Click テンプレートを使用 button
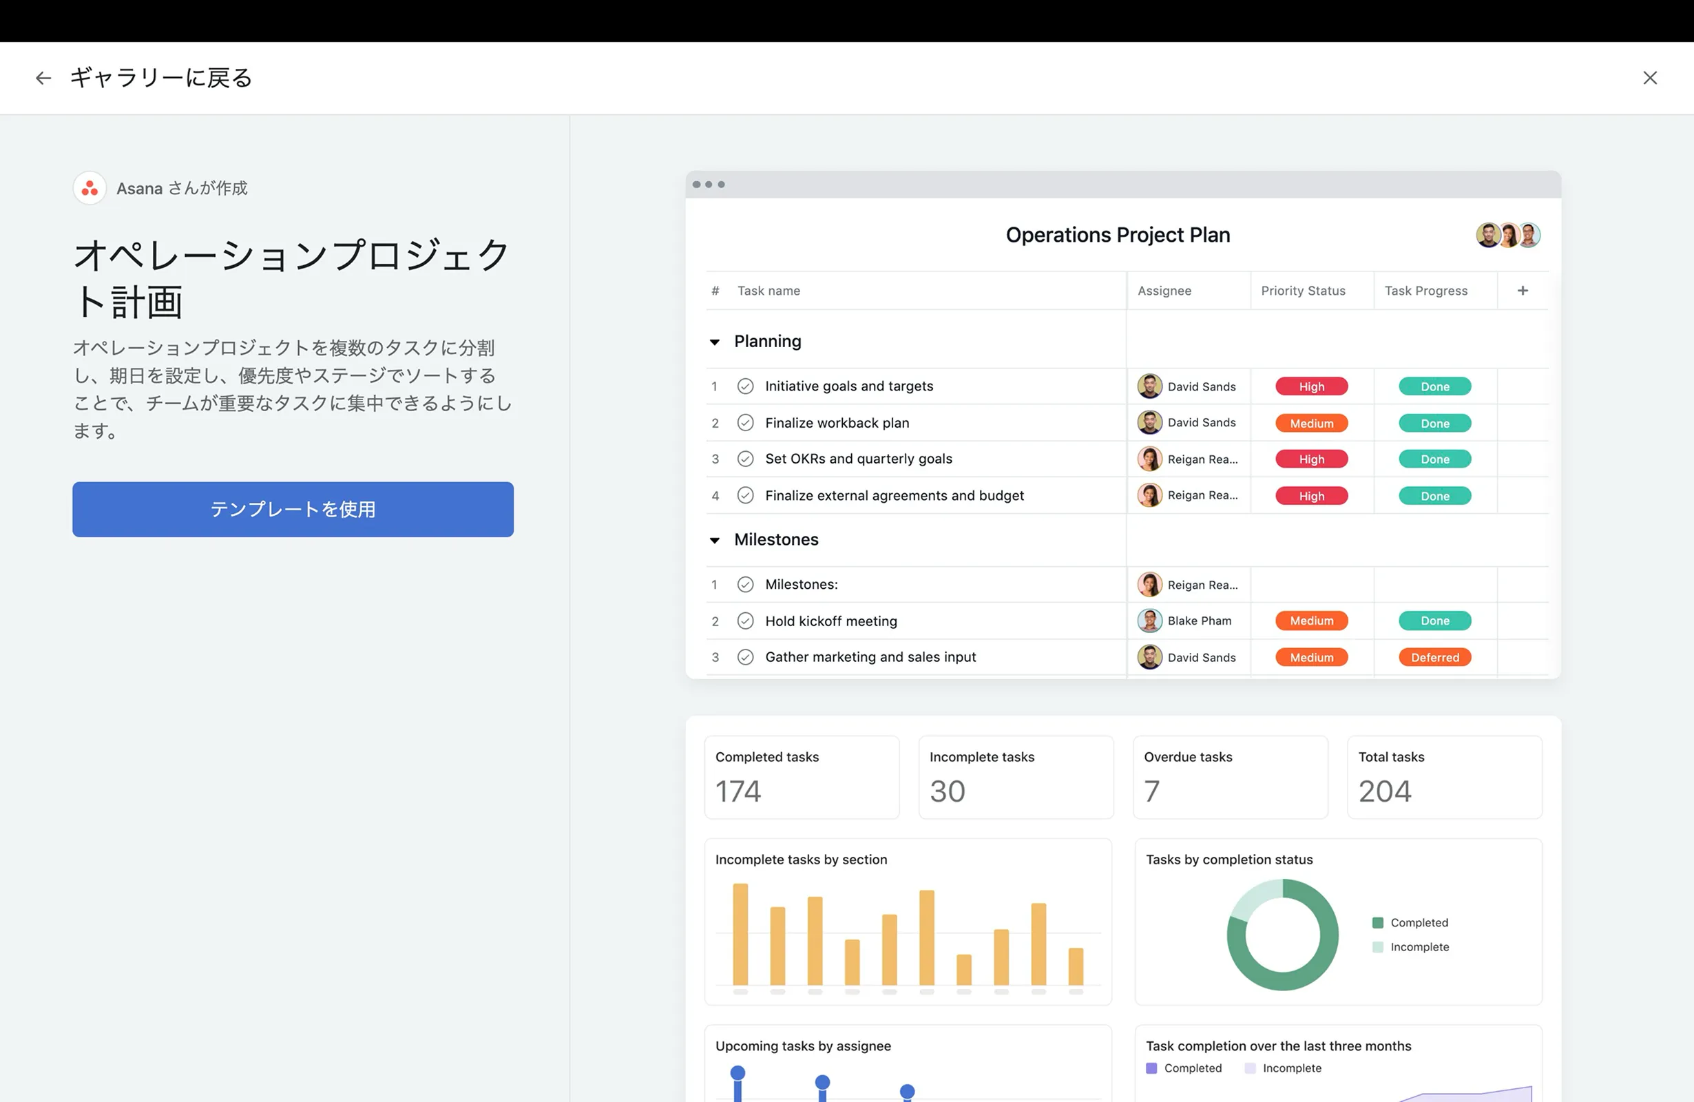1694x1102 pixels. 293,509
